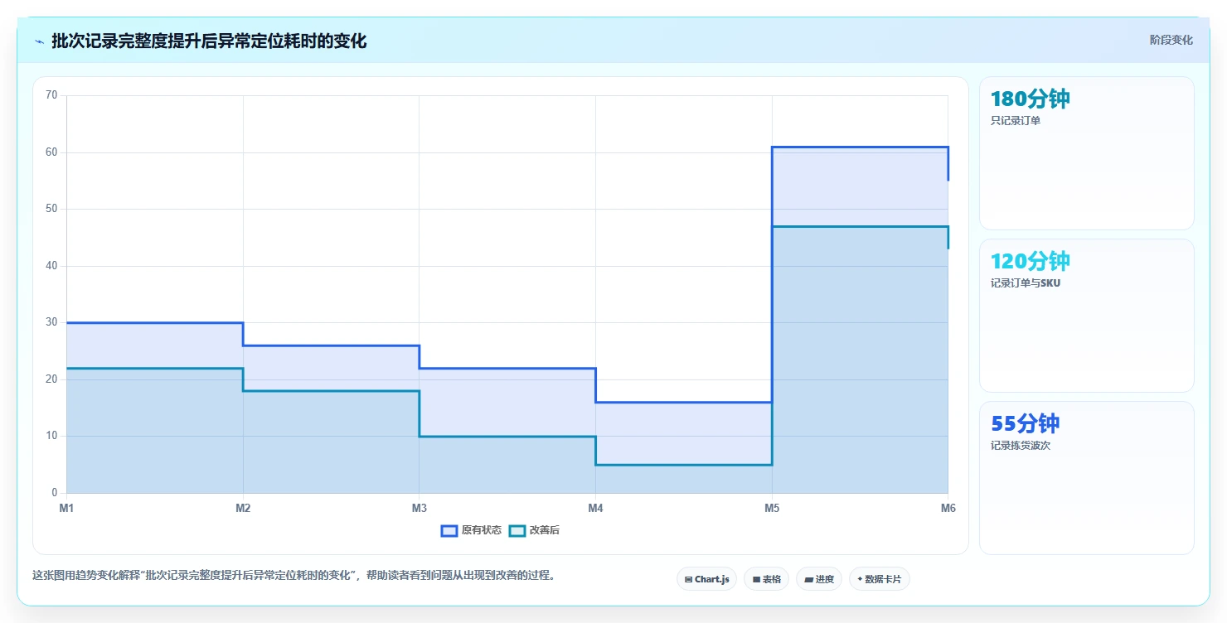Click the 记录拣货波次 card caption

1020,446
